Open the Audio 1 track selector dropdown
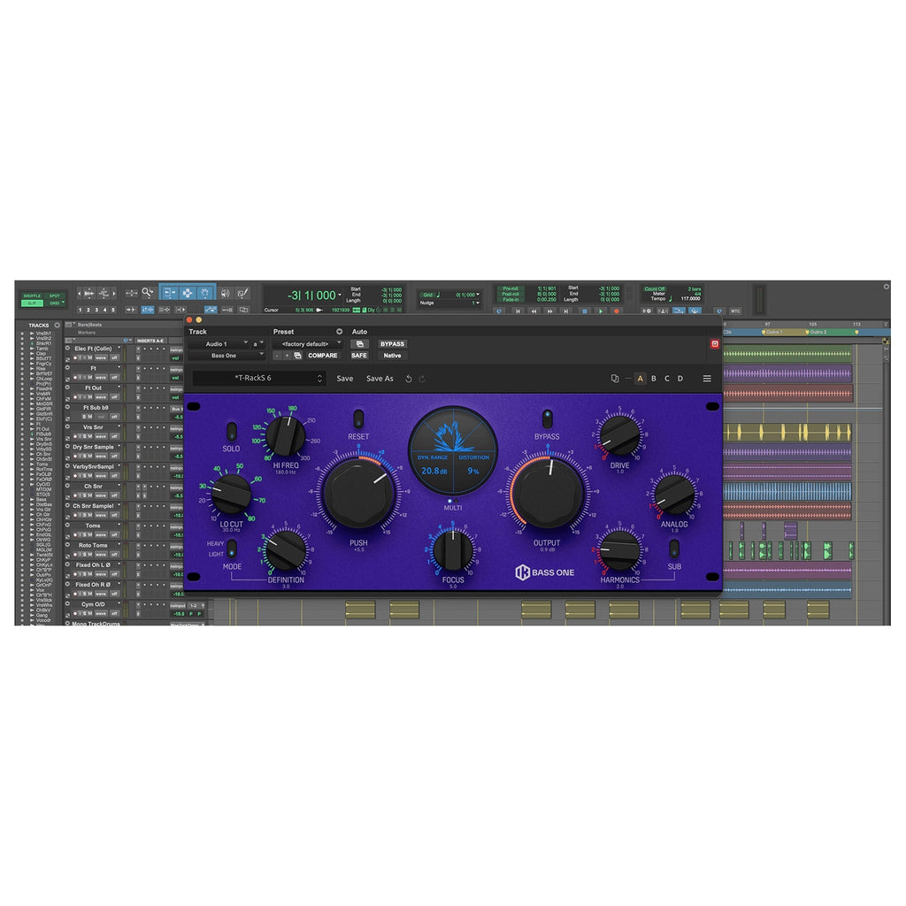The height and width of the screenshot is (906, 906). click(x=218, y=344)
